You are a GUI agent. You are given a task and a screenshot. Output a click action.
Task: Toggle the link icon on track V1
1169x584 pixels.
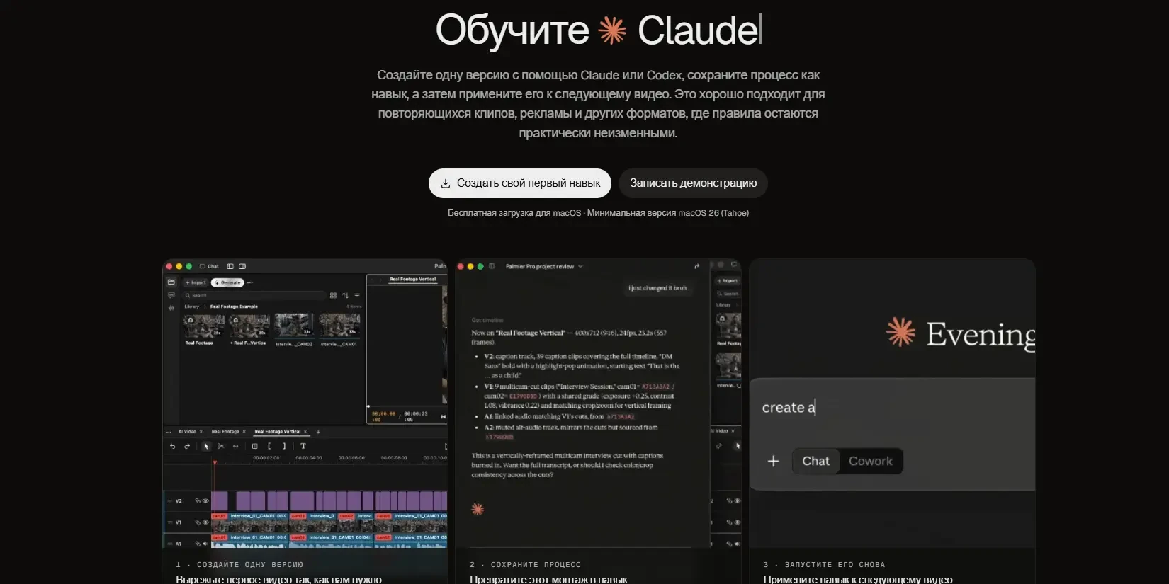pyautogui.click(x=198, y=522)
